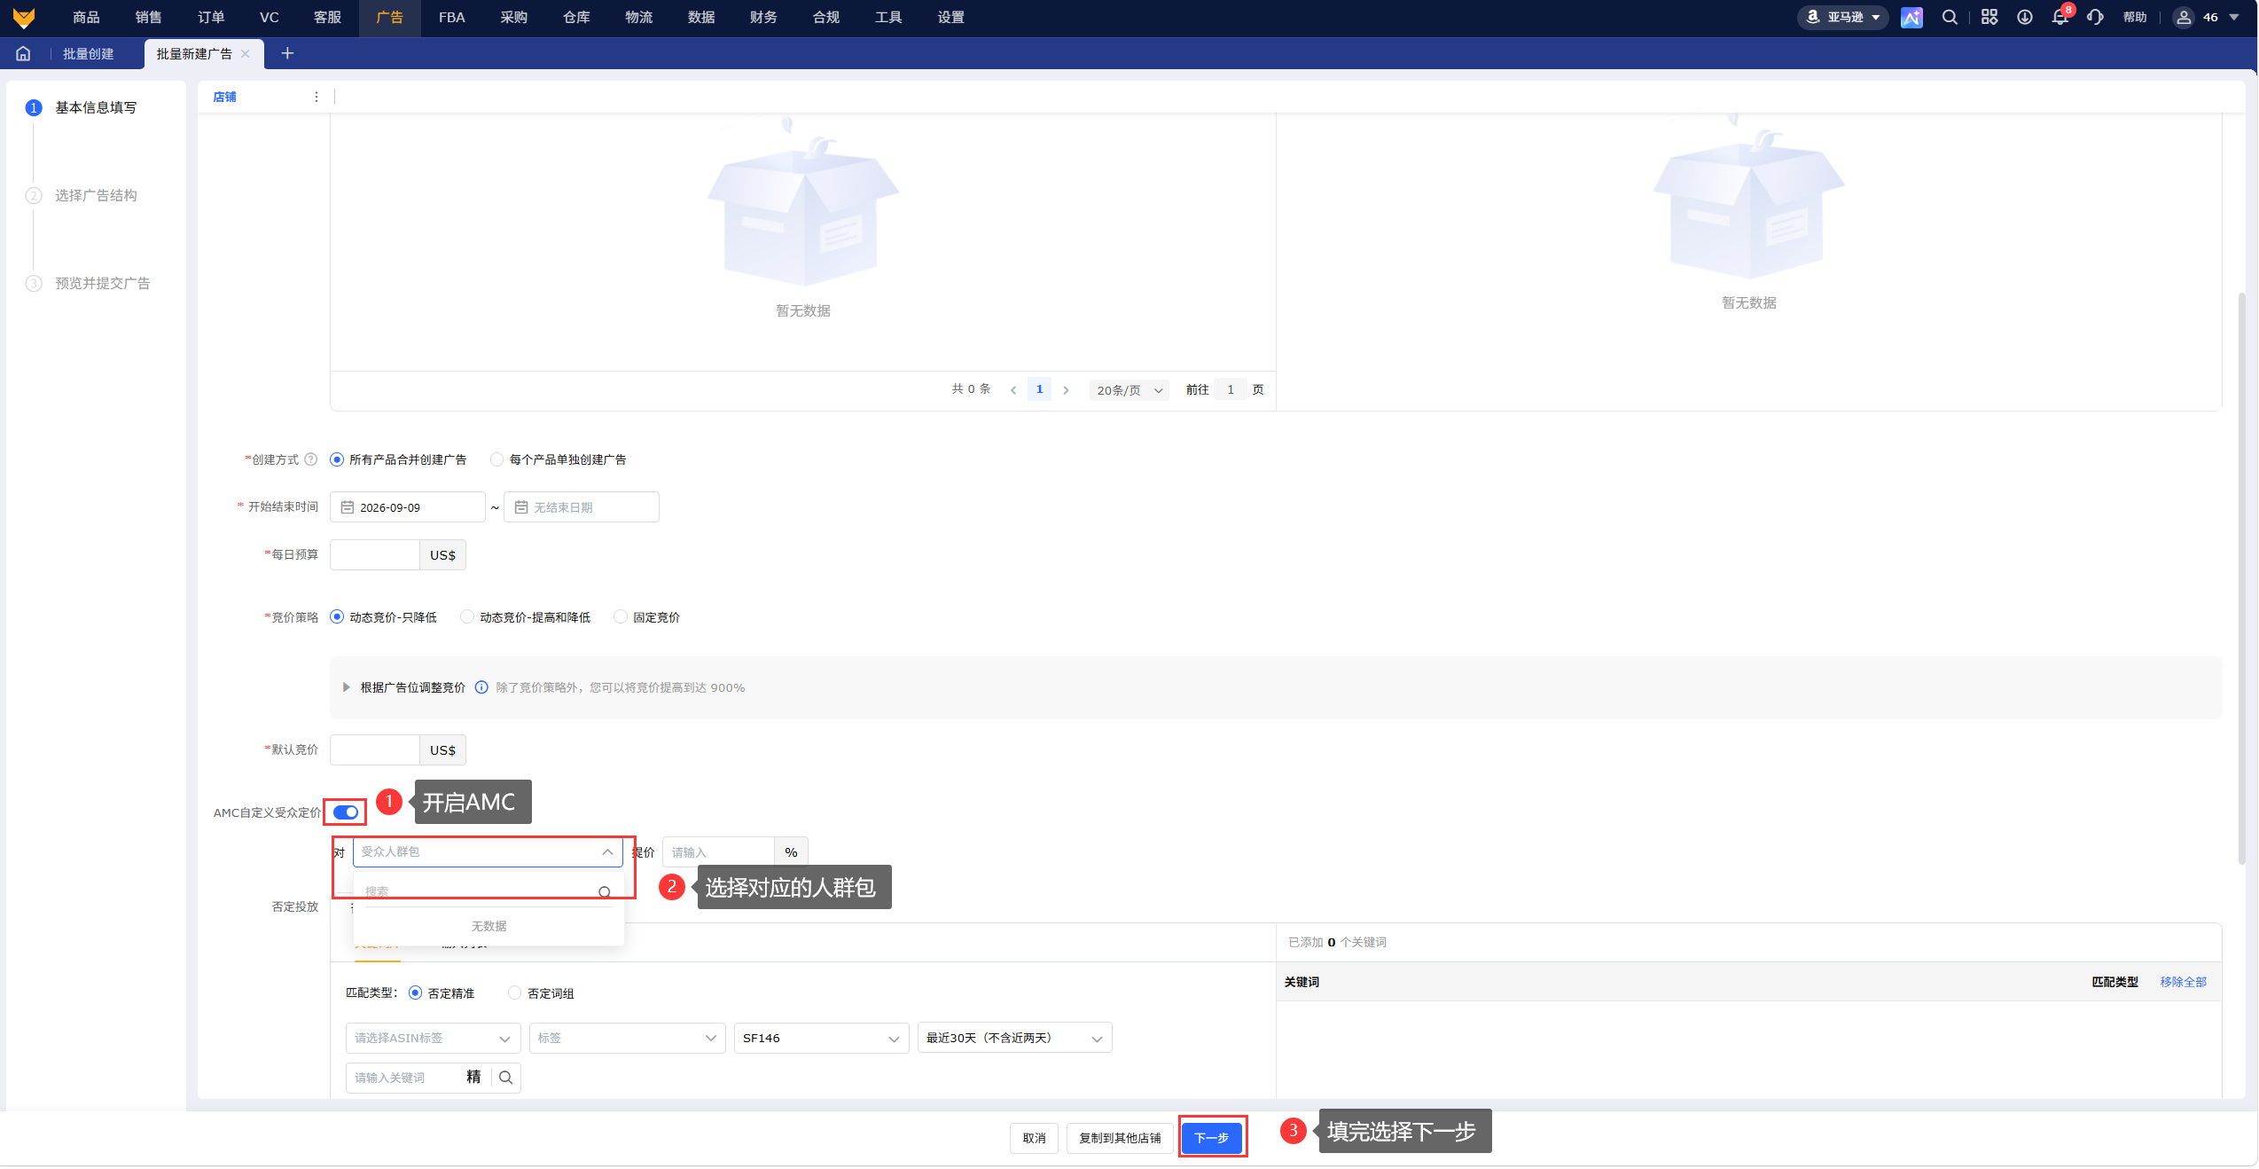Open the user avatar menu
2259x1169 pixels.
coord(2207,18)
